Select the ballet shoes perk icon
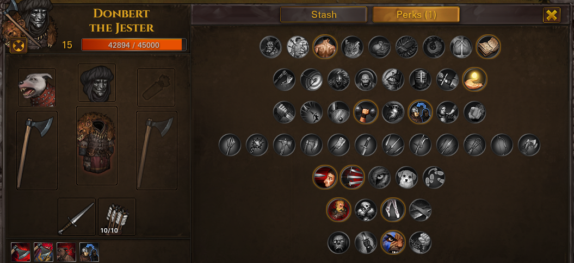574x263 pixels. [x=393, y=210]
